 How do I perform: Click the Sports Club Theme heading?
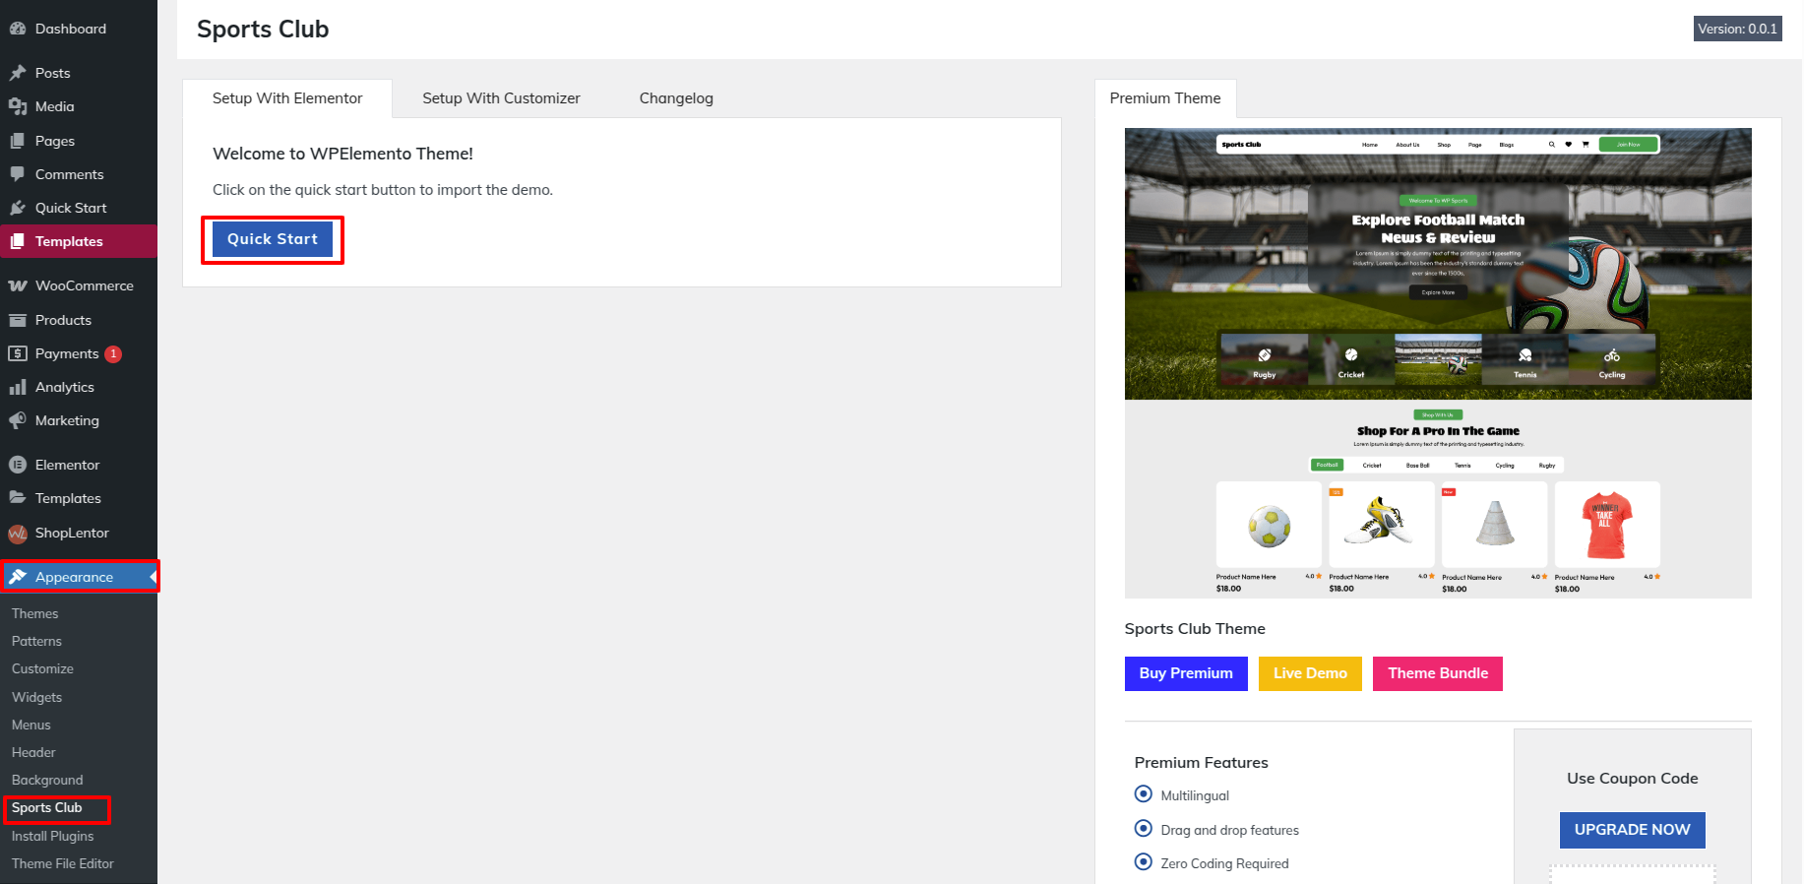point(1195,629)
